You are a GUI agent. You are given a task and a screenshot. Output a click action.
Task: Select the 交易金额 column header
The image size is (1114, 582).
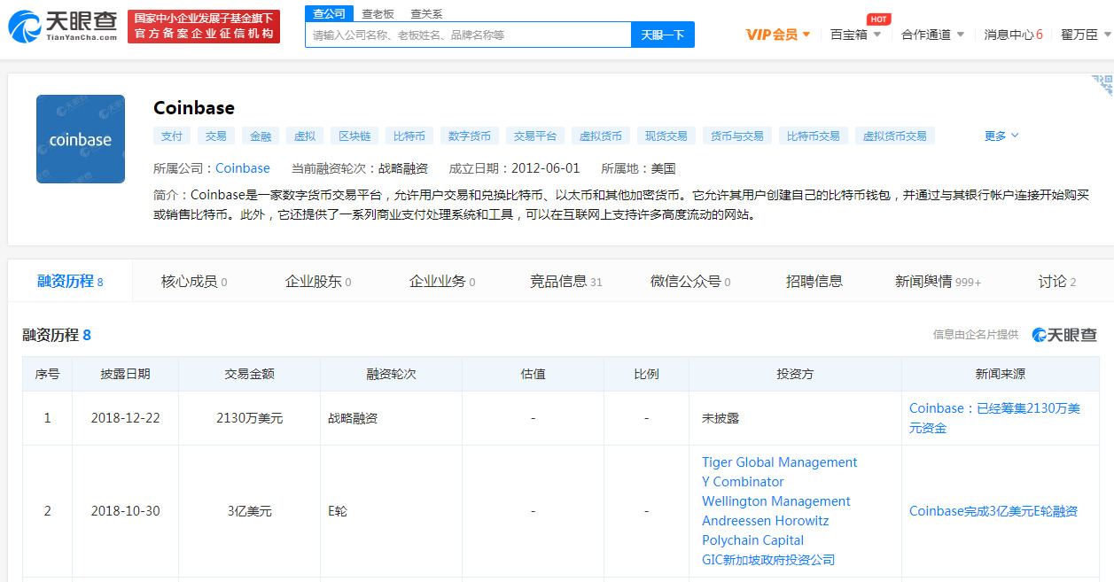(x=250, y=374)
